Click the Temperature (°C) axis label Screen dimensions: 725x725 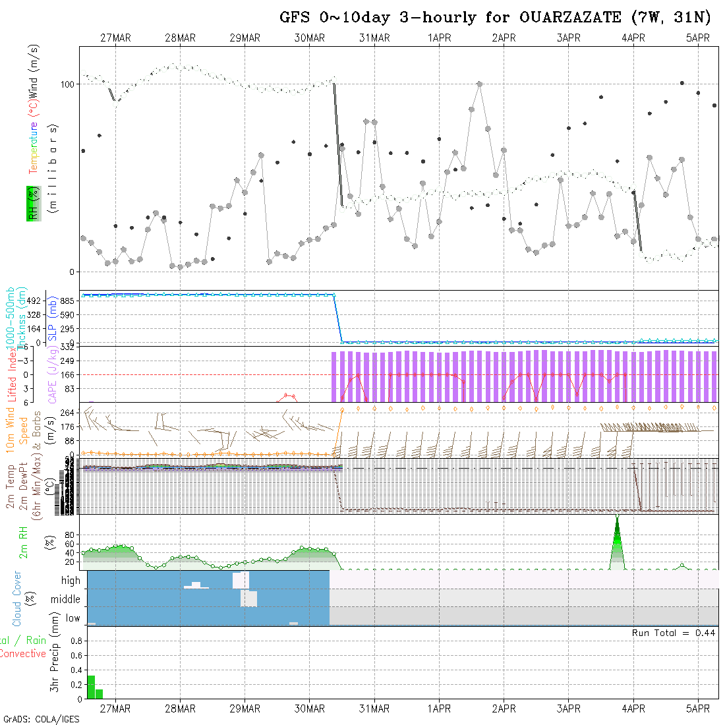click(34, 137)
